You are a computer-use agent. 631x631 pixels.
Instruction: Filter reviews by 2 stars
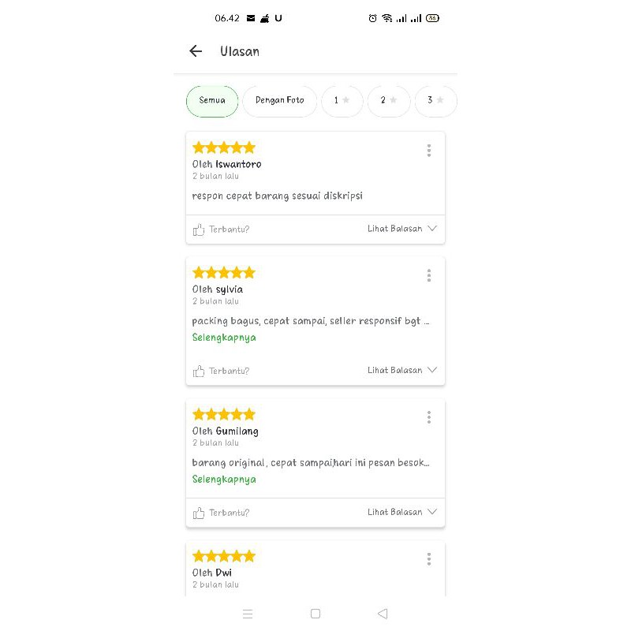click(388, 101)
